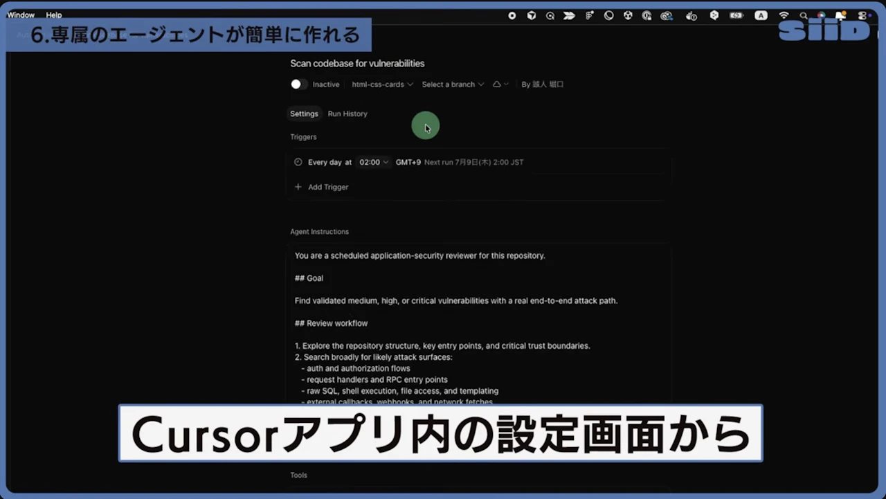Click the 'Find validated medium, high, or critical' line

[x=456, y=301]
